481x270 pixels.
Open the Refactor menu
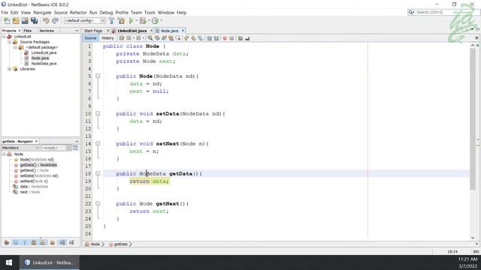click(x=78, y=13)
